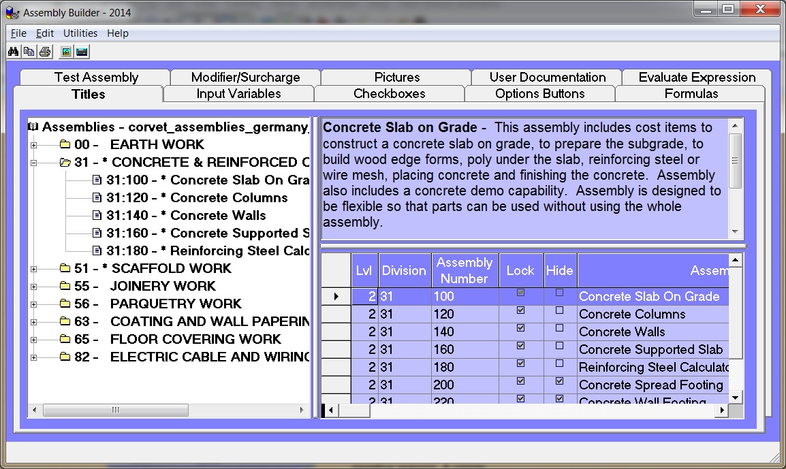Screen dimensions: 786x469
Task: Toggle the Hide checkbox for Concrete Columns
Action: pos(559,310)
